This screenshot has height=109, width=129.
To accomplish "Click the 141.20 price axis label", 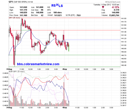I will point(124,38).
